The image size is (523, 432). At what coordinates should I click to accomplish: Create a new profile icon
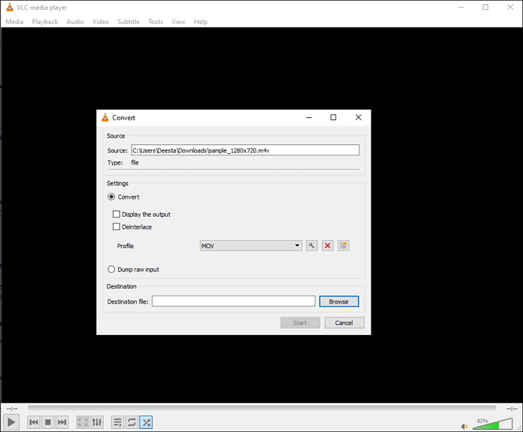343,246
